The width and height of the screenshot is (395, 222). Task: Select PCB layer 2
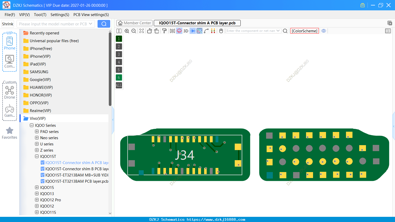119,47
